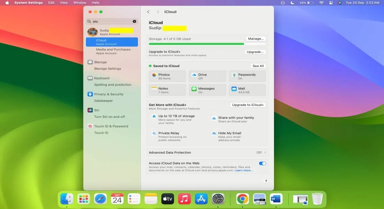Open Advanced Data Protection settings
384x209 pixels.
point(207,153)
